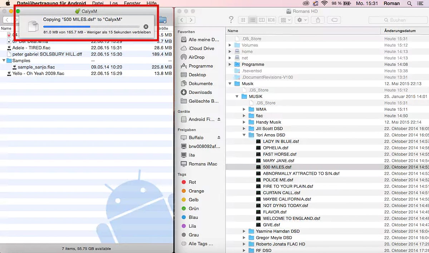
Task: Expand the WMA folder
Action: pos(244,110)
